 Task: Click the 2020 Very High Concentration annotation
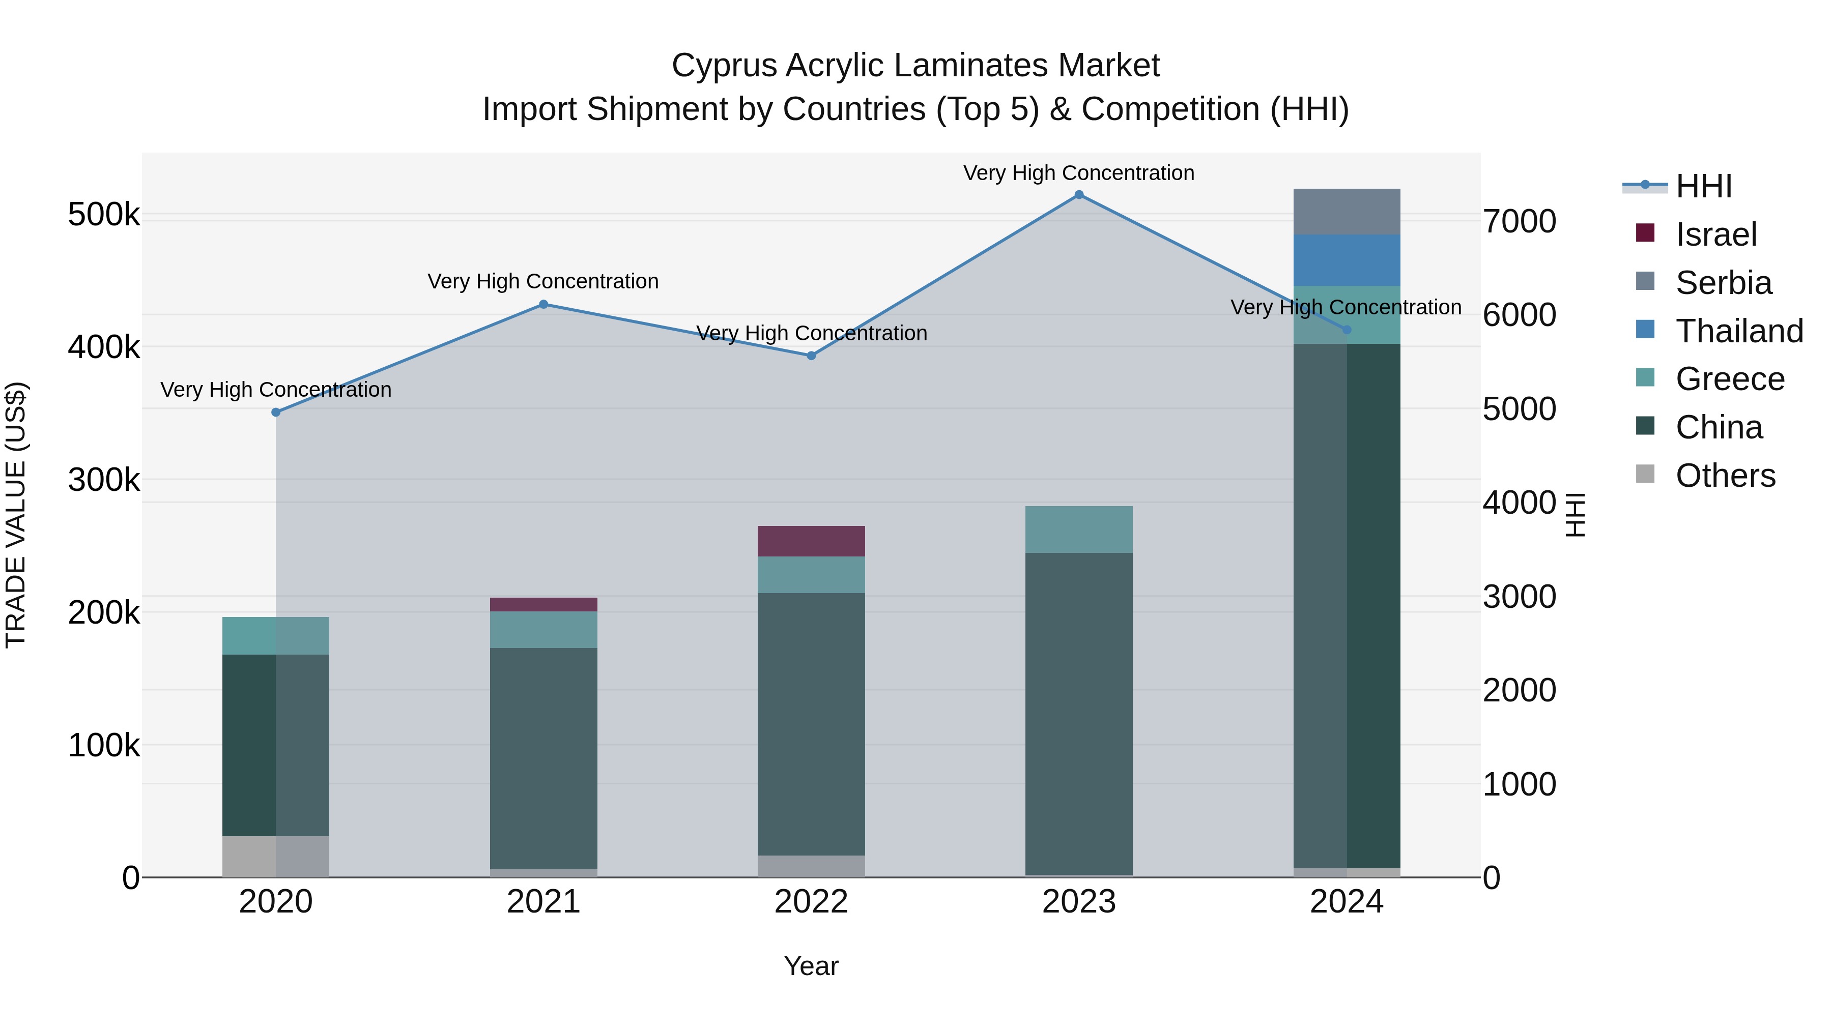pyautogui.click(x=276, y=390)
